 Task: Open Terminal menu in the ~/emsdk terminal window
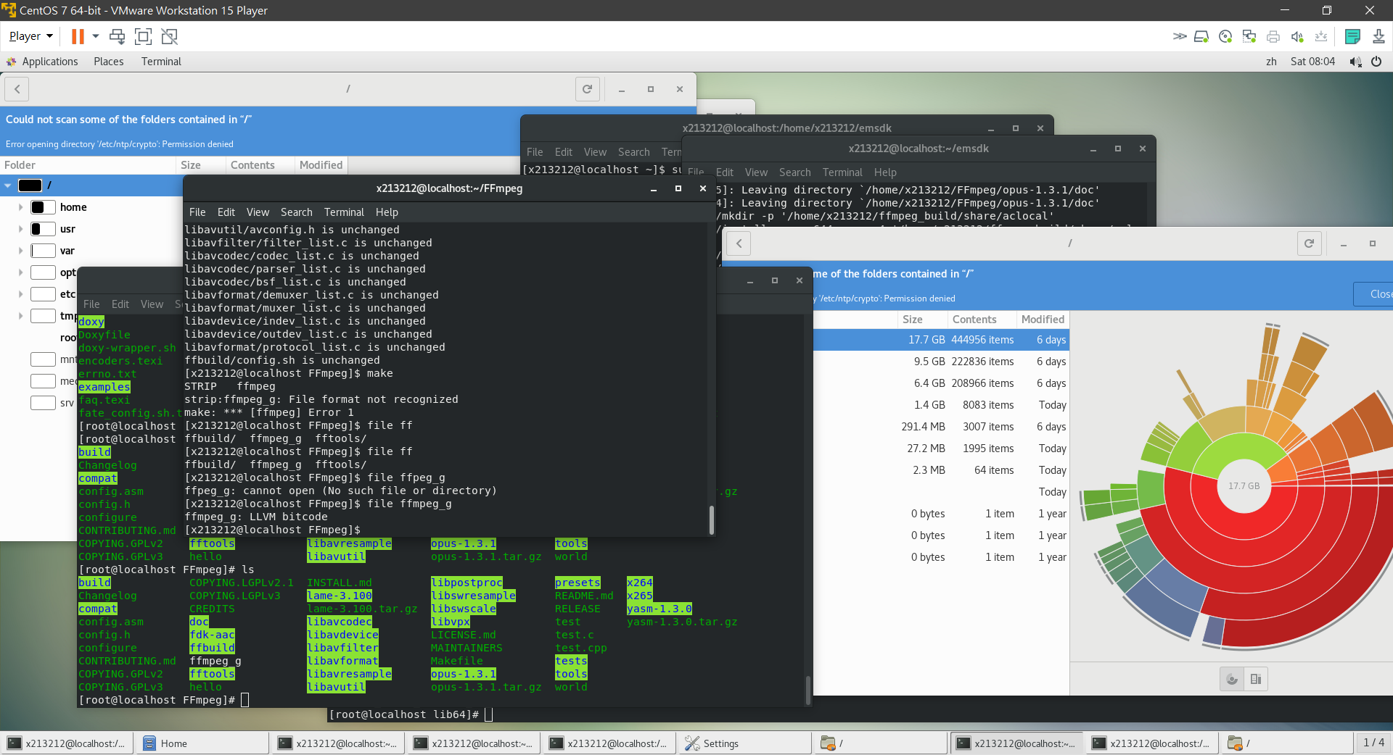[842, 172]
